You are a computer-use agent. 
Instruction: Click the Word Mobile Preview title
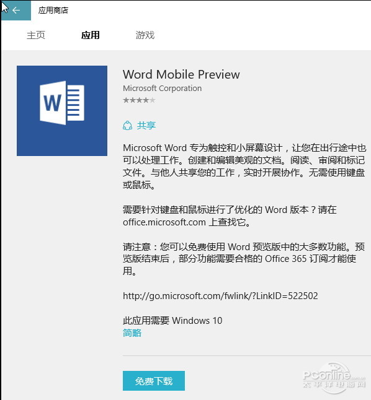pyautogui.click(x=181, y=74)
